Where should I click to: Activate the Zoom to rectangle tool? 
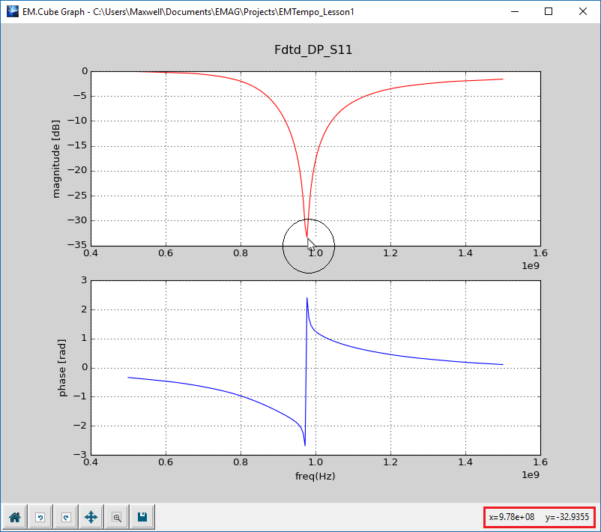coord(117,518)
